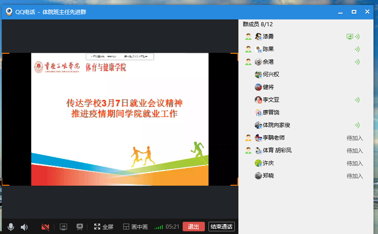Select member 陈果 in the list
The image size is (378, 234).
click(x=268, y=49)
